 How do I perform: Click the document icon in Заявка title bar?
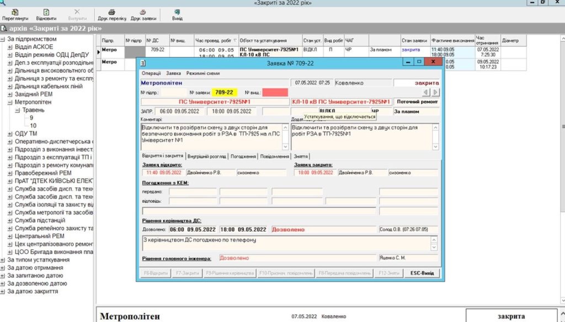point(143,63)
